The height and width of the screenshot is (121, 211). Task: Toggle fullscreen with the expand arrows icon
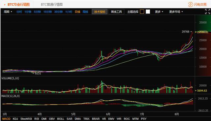pos(207,11)
